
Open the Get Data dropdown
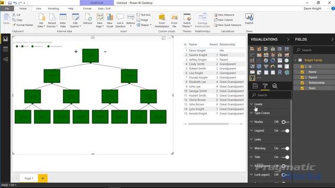pos(41,20)
